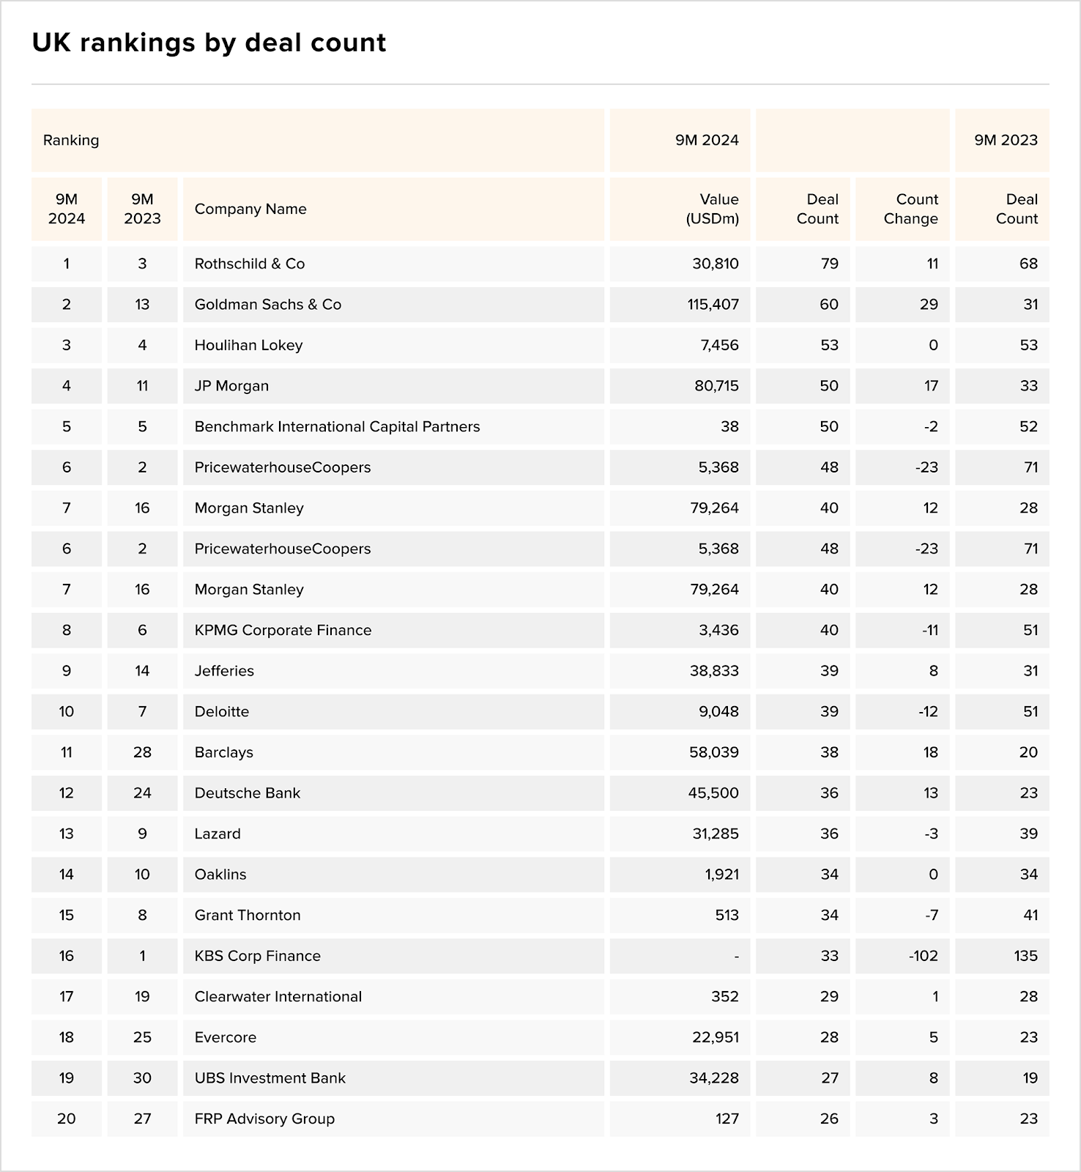
Task: Click the 'UK rankings by deal count' title
Action: point(209,42)
